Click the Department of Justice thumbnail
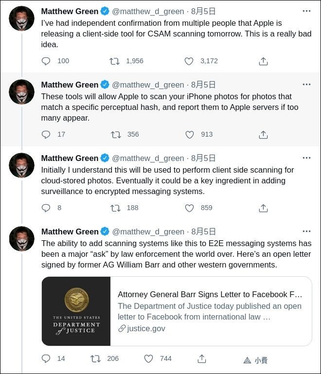 click(76, 311)
